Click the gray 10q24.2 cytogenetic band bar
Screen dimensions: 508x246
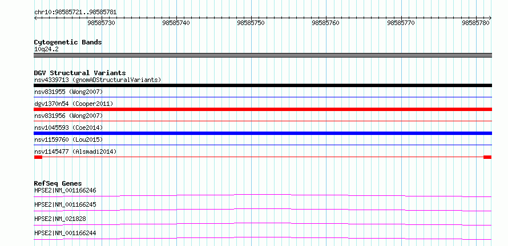click(263, 55)
